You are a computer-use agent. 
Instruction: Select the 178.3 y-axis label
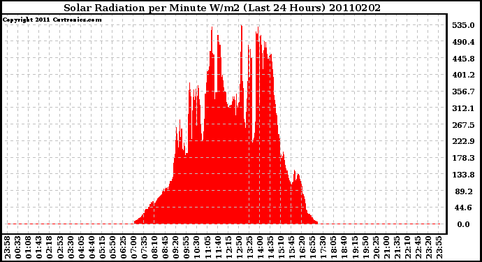tap(463, 158)
